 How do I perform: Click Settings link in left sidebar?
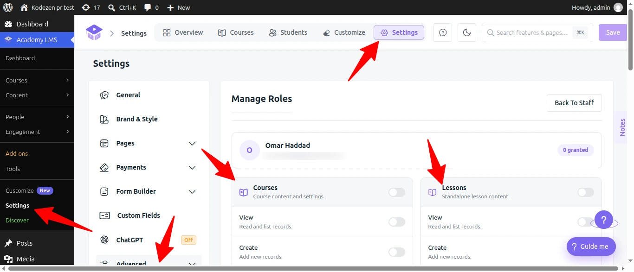tap(18, 205)
